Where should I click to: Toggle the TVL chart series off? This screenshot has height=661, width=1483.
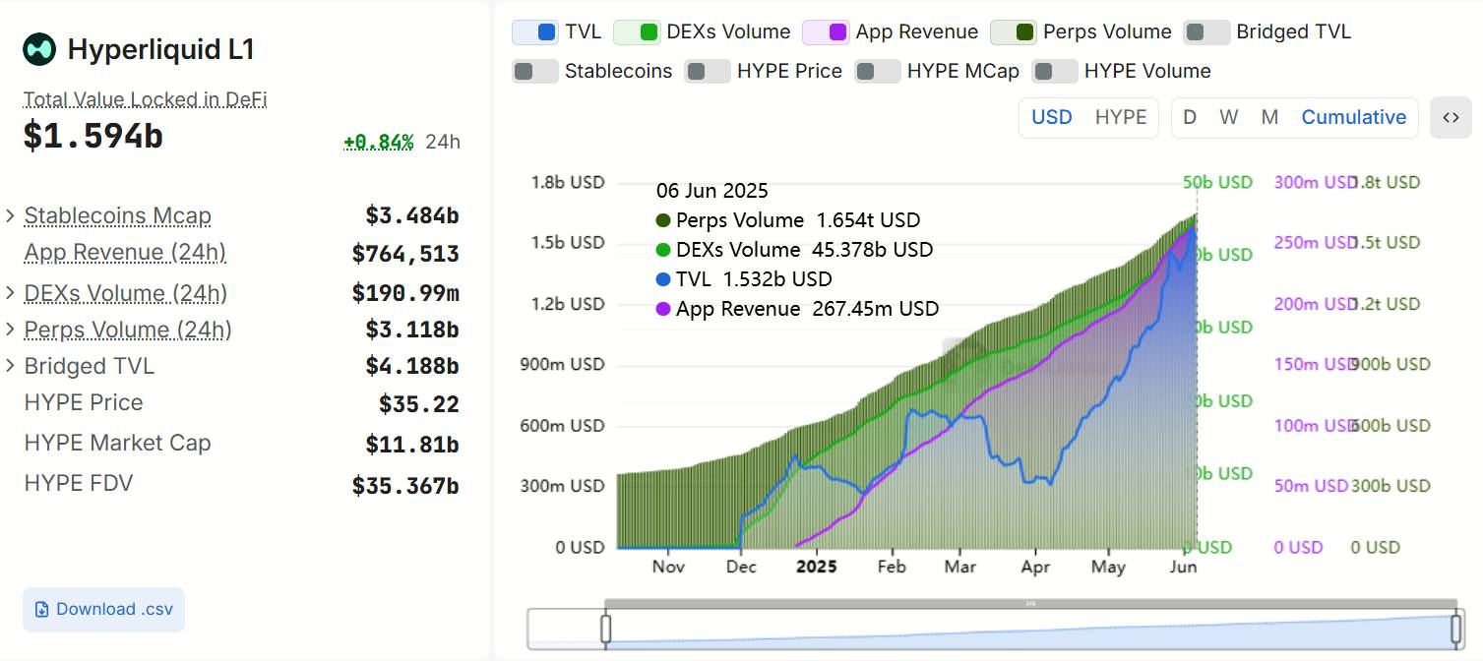point(536,32)
